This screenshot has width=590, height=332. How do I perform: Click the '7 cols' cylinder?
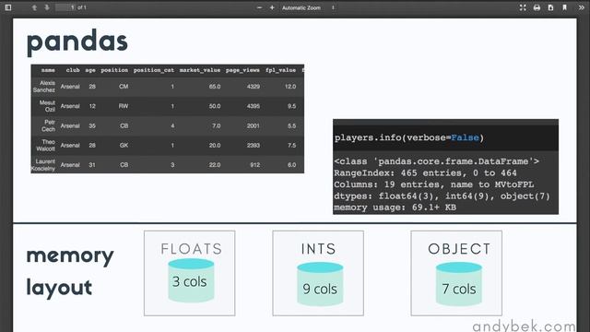(x=459, y=285)
